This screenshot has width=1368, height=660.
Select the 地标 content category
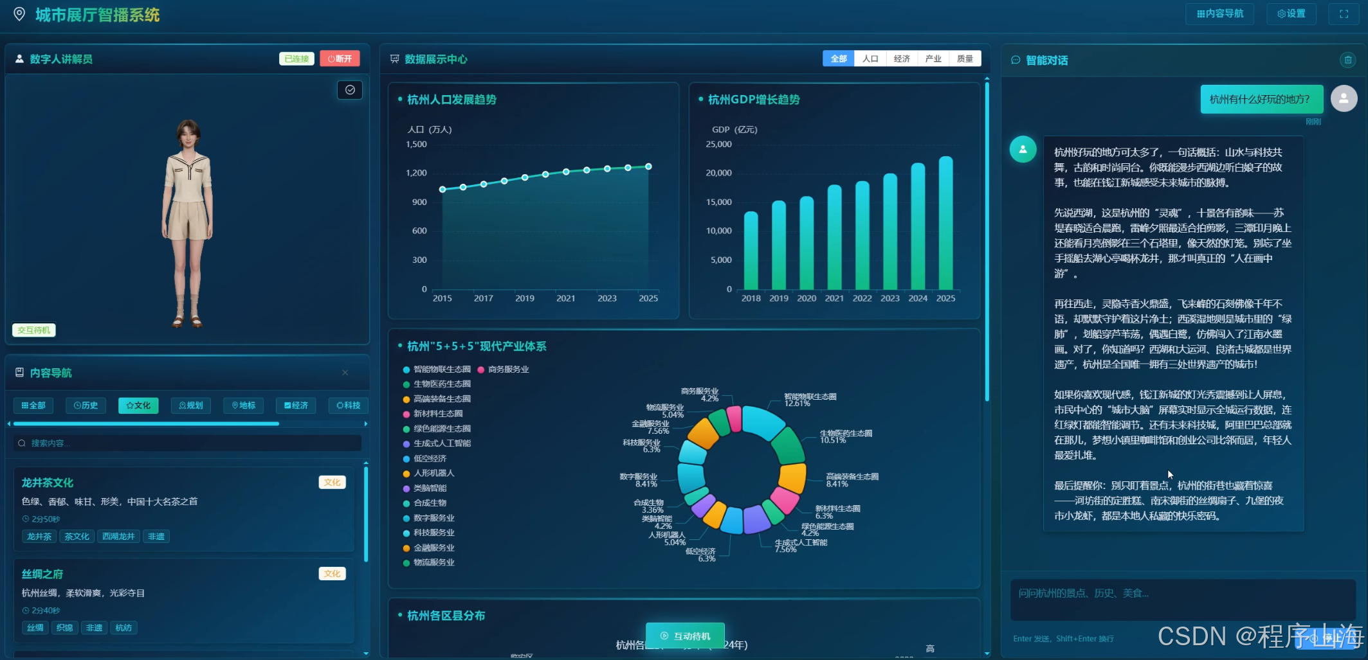pos(244,406)
